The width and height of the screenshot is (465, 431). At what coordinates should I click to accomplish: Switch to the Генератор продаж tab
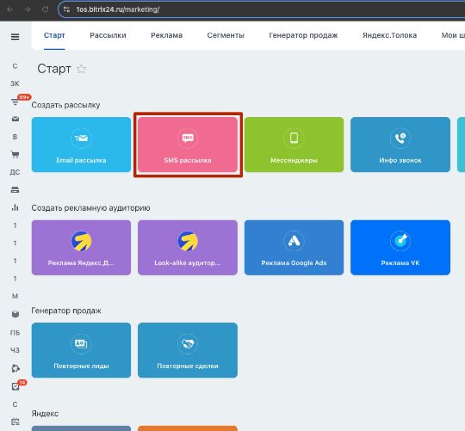coord(303,35)
